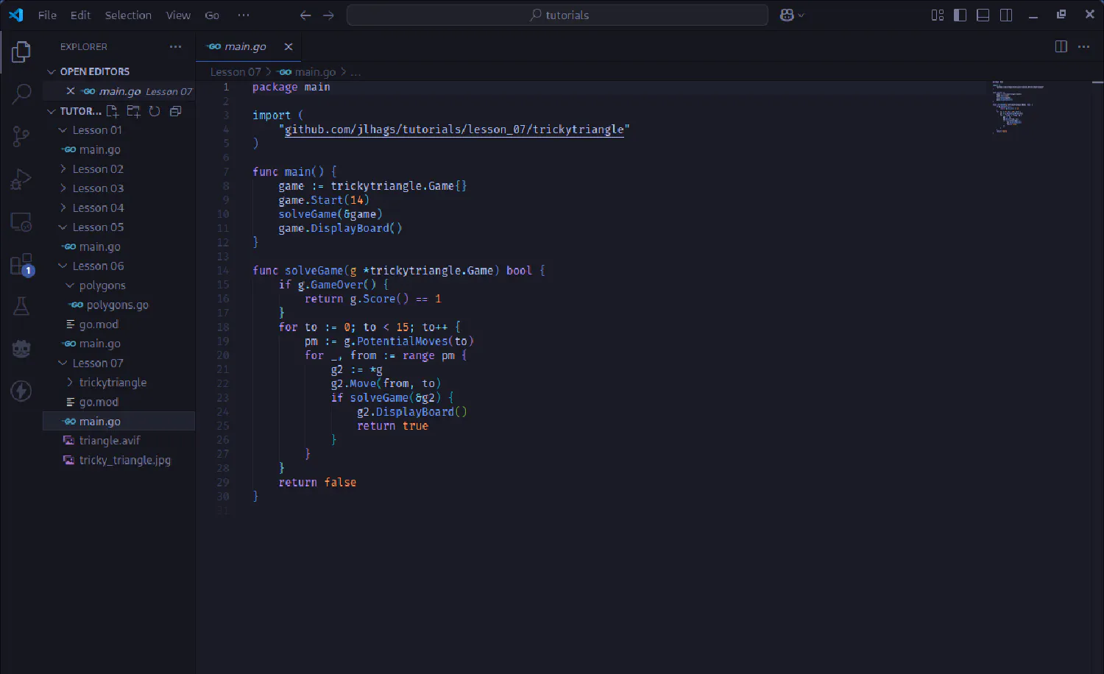Open editor More Actions ellipsis

[x=1083, y=46]
